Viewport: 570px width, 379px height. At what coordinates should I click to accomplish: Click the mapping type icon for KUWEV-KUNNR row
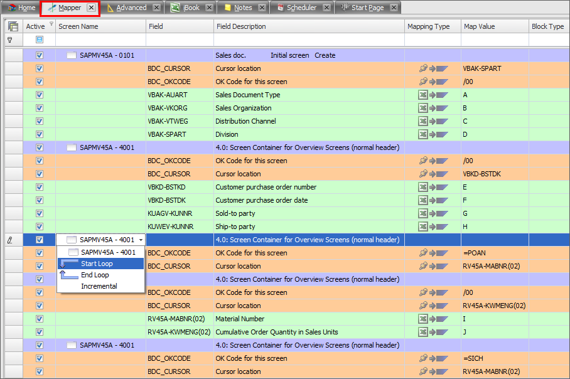click(433, 227)
